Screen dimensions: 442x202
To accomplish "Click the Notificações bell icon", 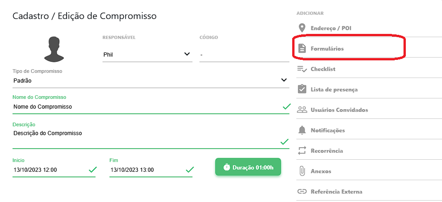I will click(302, 130).
